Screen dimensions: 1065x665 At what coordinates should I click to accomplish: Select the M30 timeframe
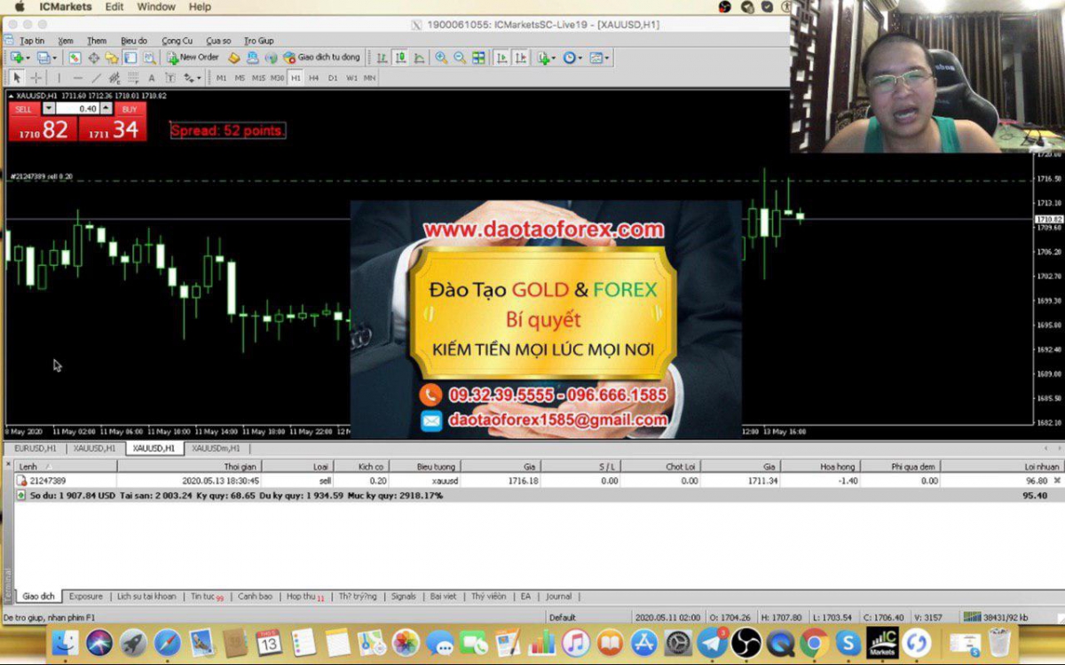pyautogui.click(x=277, y=78)
